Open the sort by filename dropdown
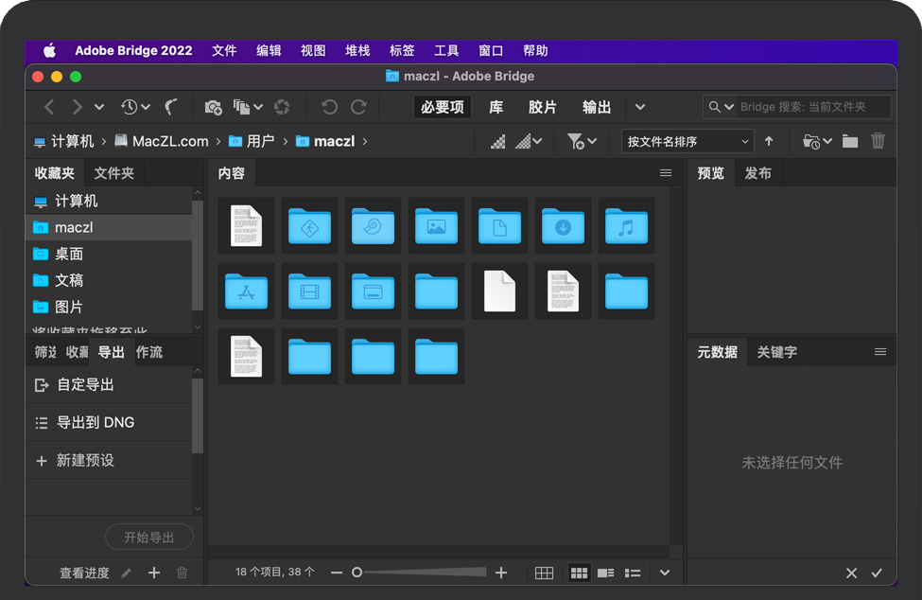The height and width of the screenshot is (600, 922). [687, 141]
